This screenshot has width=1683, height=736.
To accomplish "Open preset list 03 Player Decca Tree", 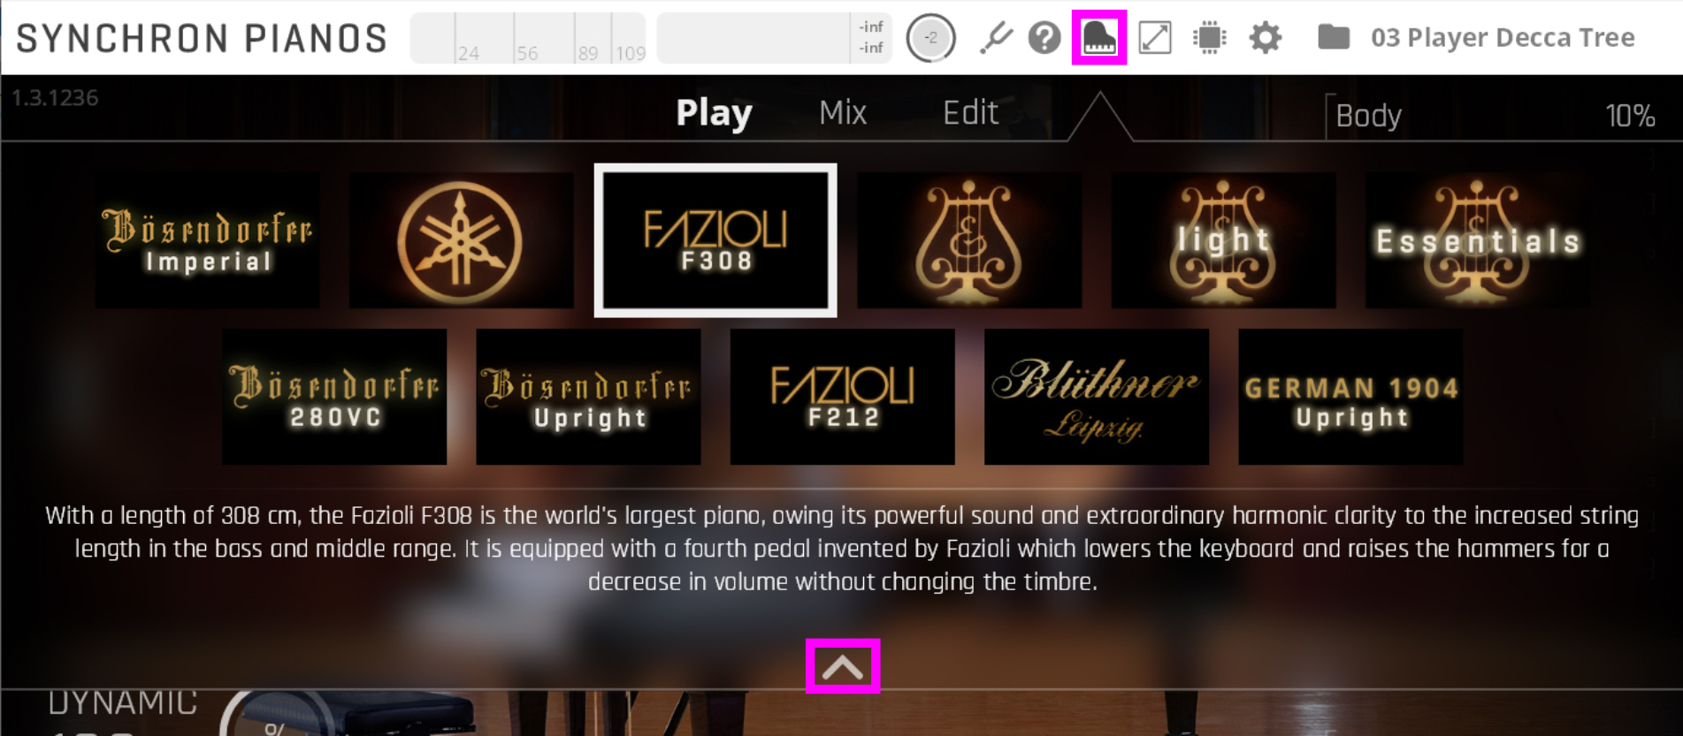I will coord(1503,38).
